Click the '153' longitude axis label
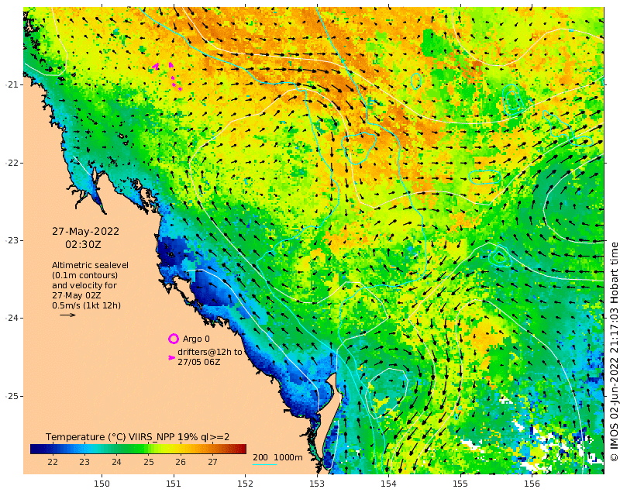The image size is (620, 496). tap(317, 484)
